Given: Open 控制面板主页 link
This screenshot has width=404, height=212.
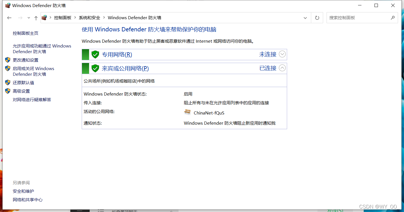Looking at the screenshot, I should click(x=26, y=33).
